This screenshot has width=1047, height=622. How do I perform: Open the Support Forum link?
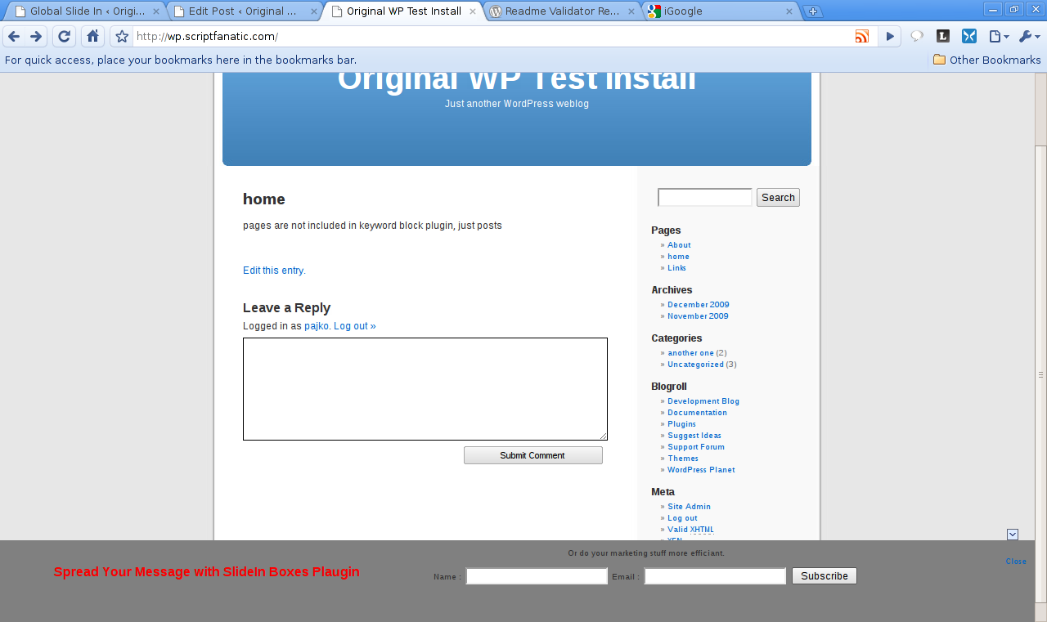pos(696,447)
